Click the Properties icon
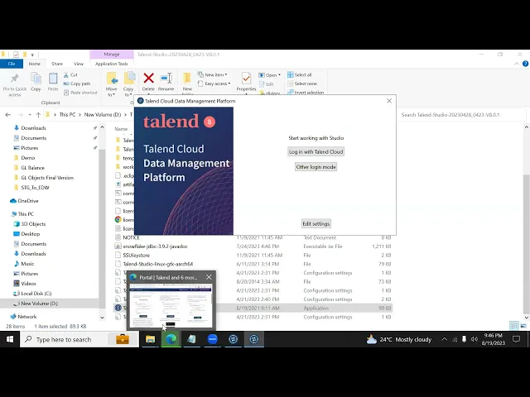The width and height of the screenshot is (530, 397). pos(246,79)
